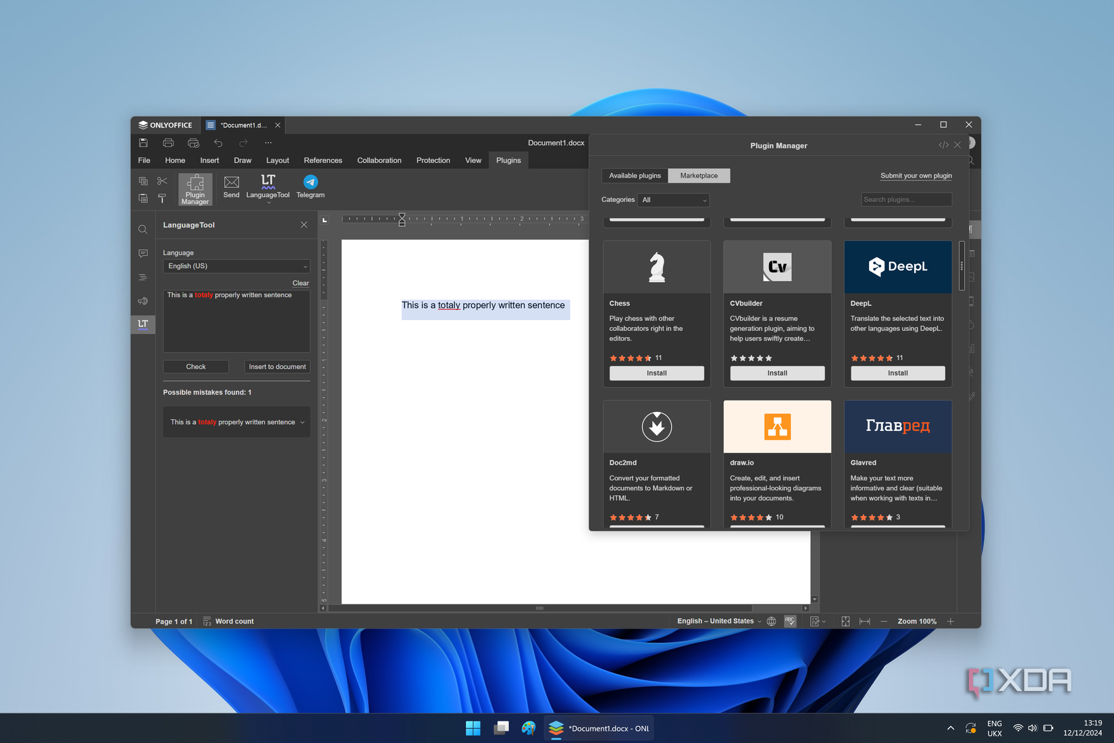Select the Marketplace tab
Screen dimensions: 1114x743
(x=699, y=176)
